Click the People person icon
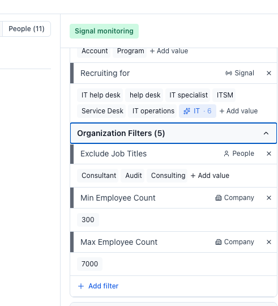The image size is (278, 306). click(226, 154)
